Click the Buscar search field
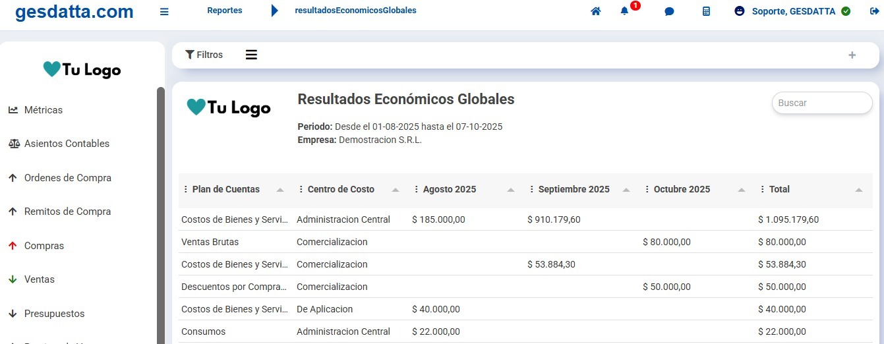Image resolution: width=884 pixels, height=344 pixels. click(821, 103)
